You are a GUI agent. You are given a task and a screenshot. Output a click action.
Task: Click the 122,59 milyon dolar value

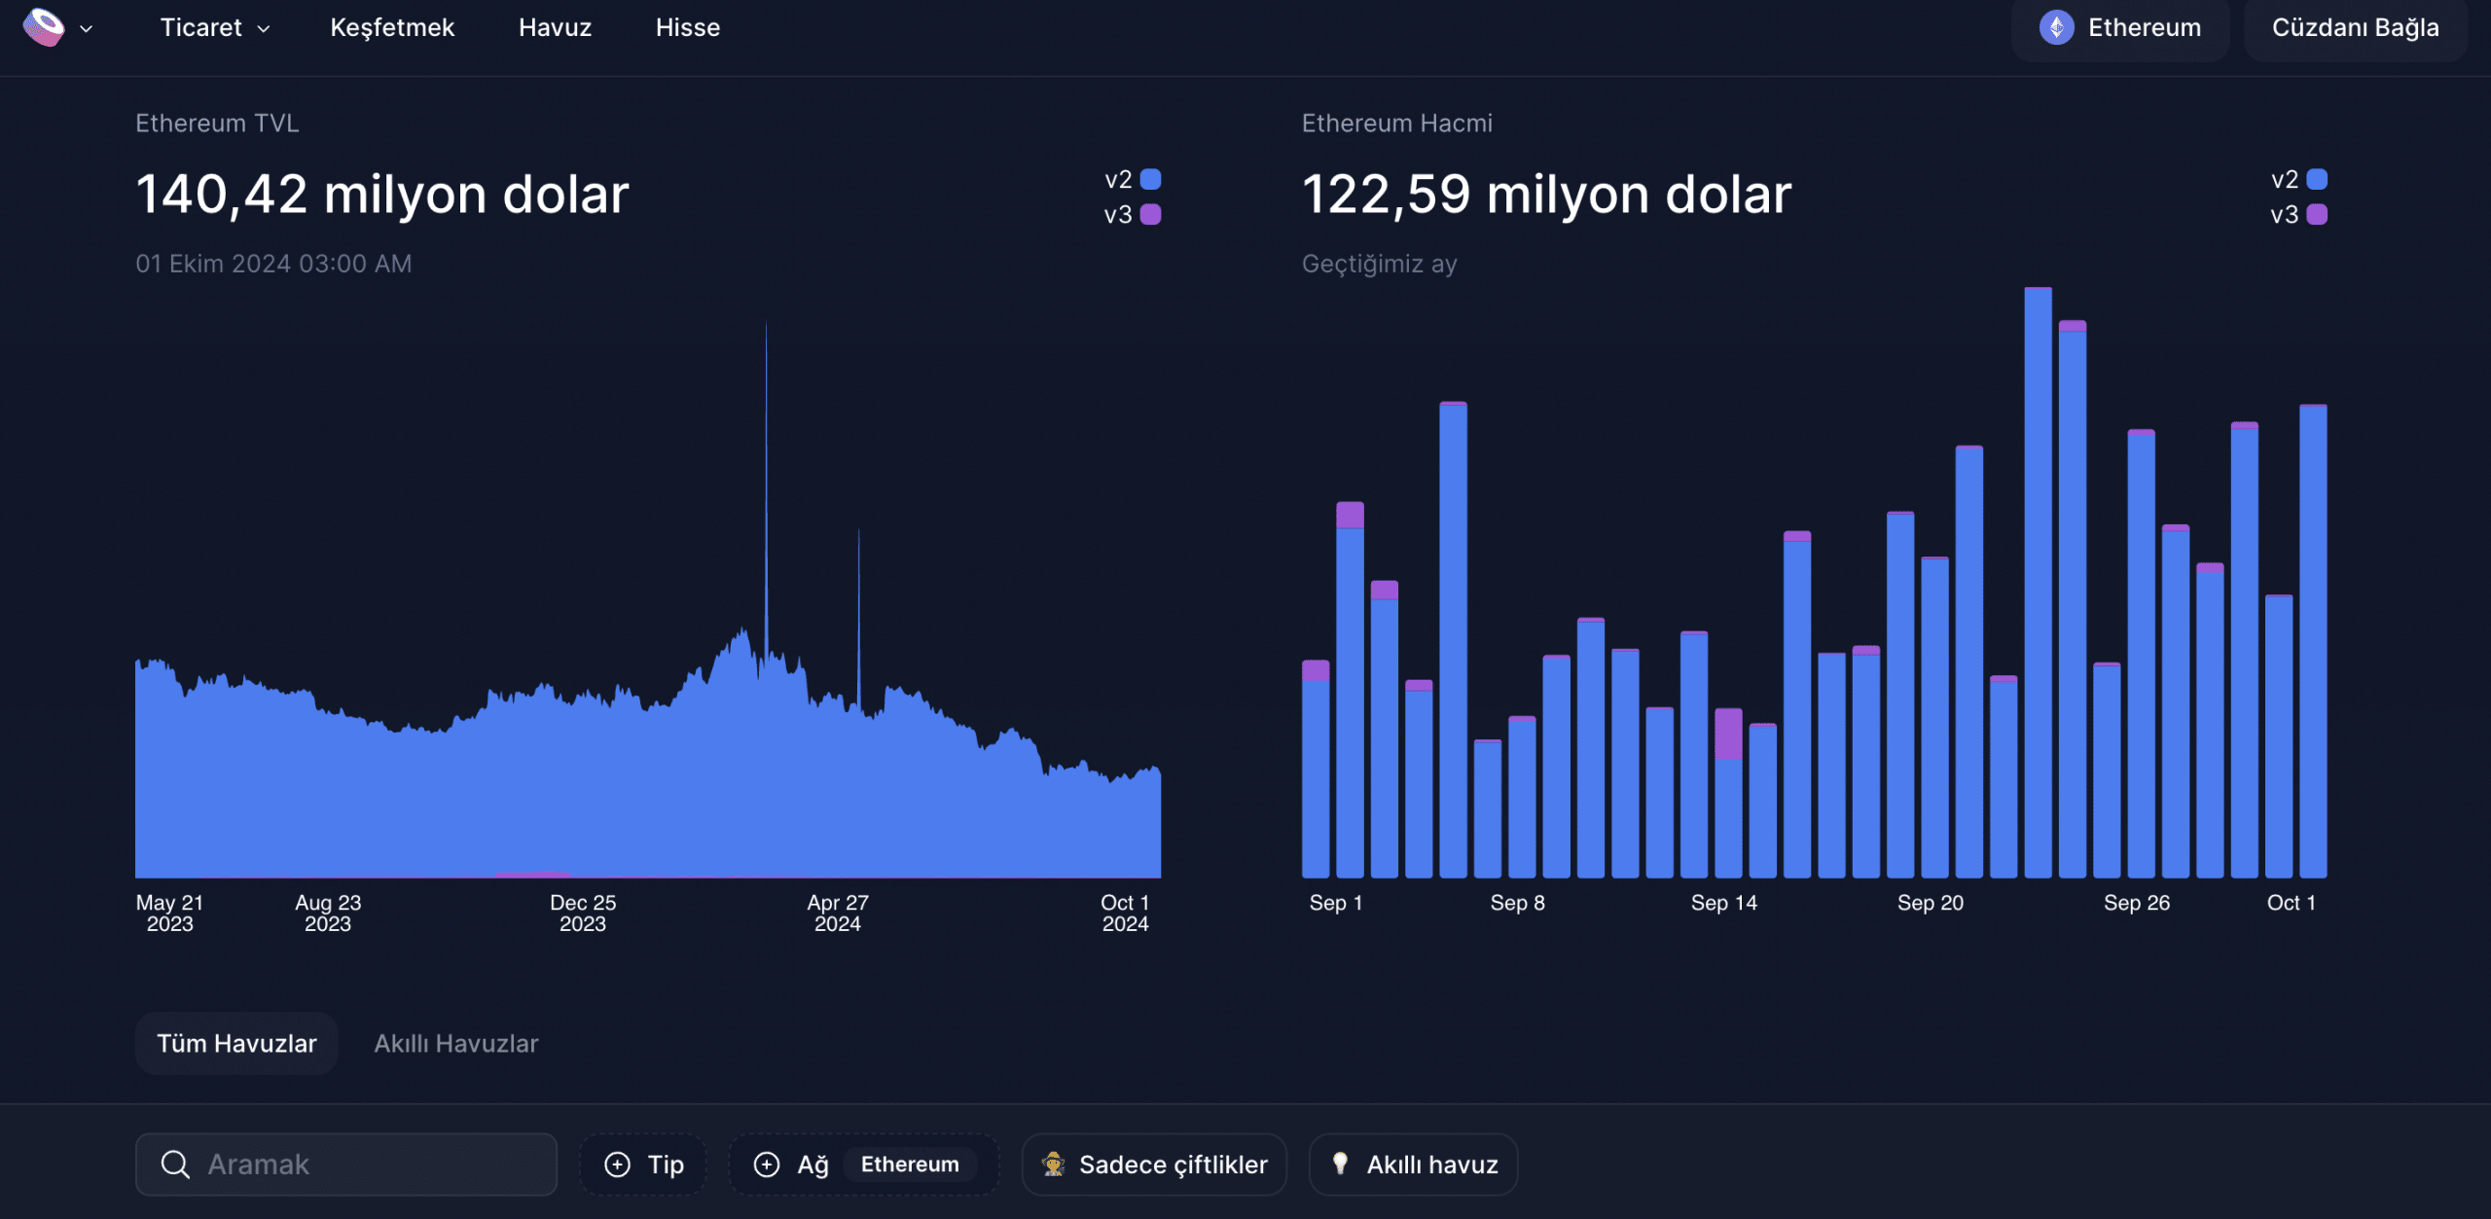pos(1546,194)
